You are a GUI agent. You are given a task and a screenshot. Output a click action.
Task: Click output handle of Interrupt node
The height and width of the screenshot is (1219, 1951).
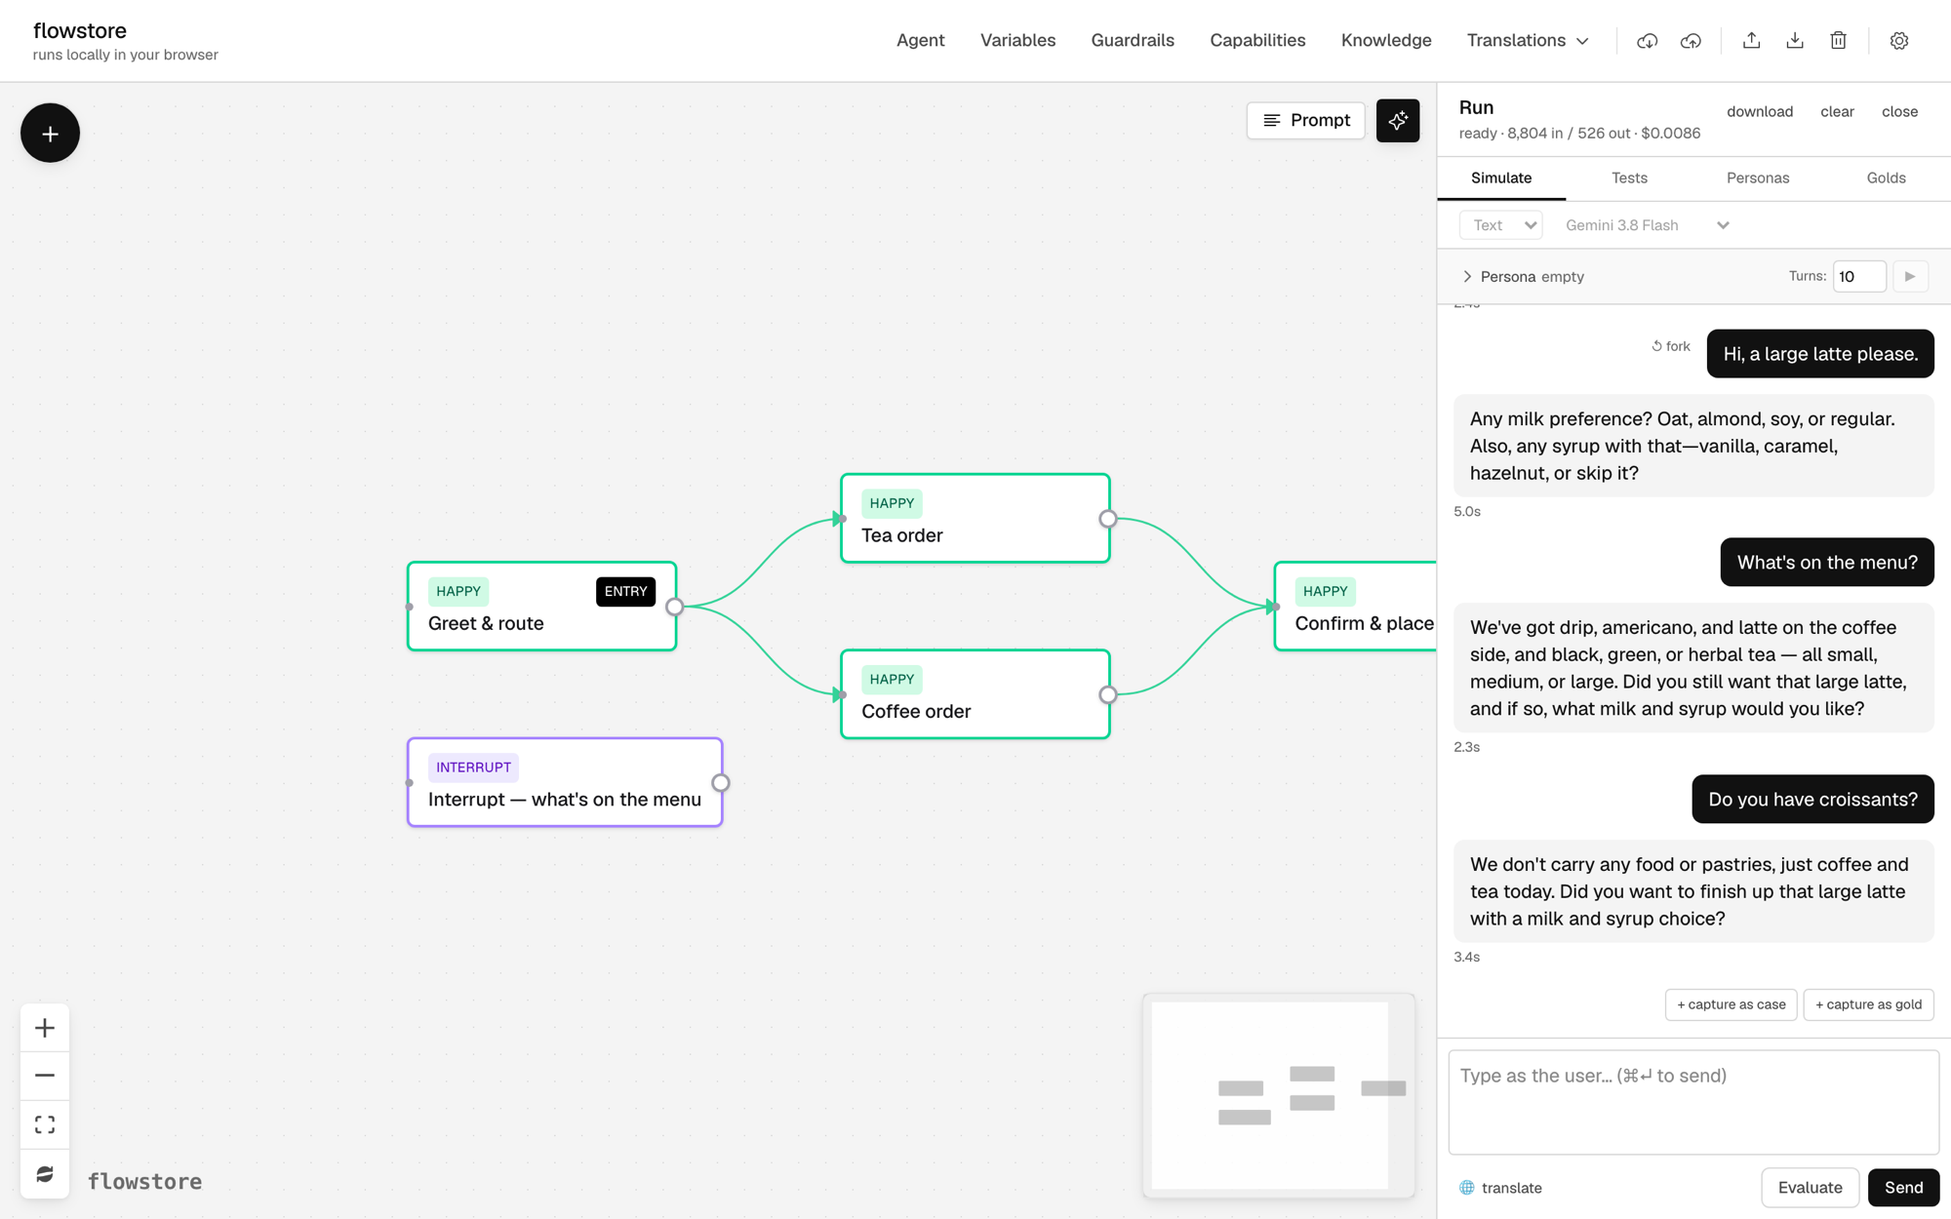(x=720, y=782)
